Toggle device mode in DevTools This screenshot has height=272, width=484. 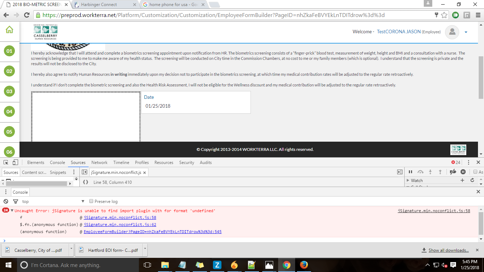pos(15,162)
